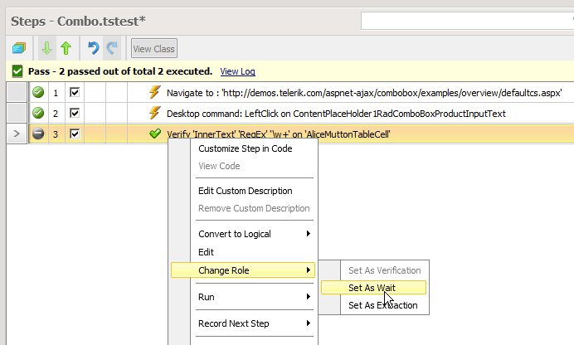Image resolution: width=574 pixels, height=345 pixels.
Task: Toggle the step 3 enabled checkbox
Action: [x=75, y=134]
